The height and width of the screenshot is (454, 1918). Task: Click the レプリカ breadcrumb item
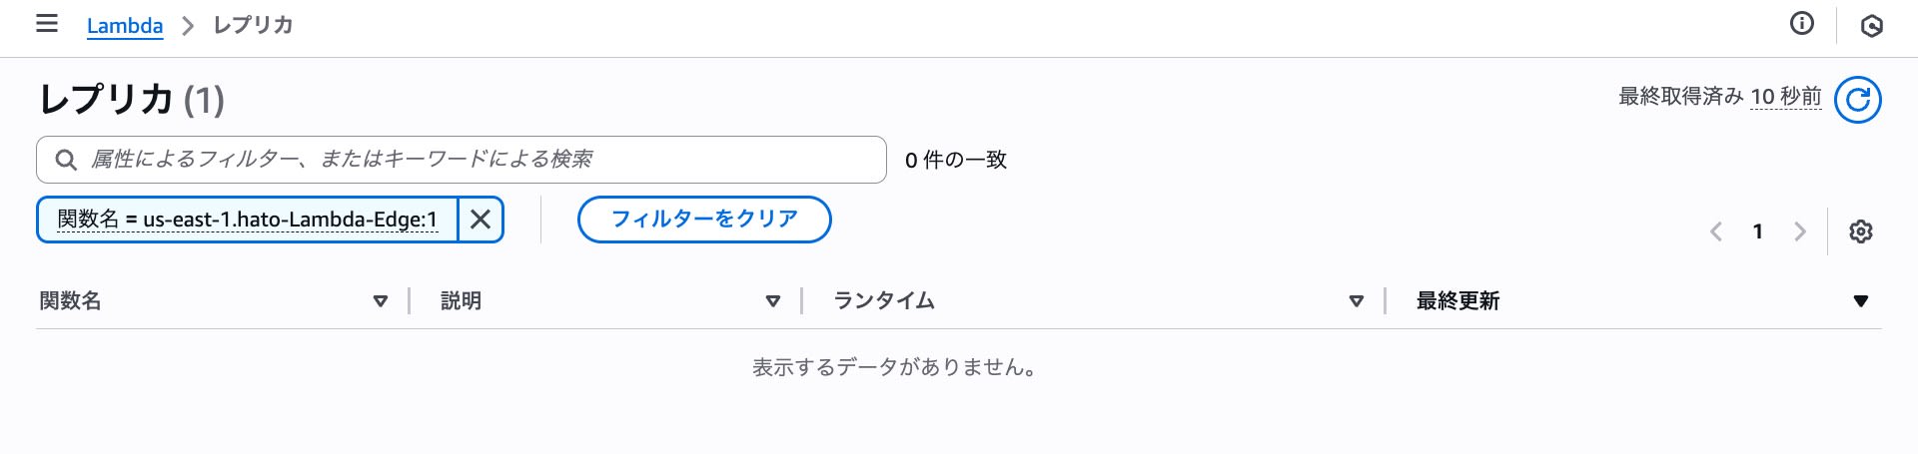tap(253, 25)
